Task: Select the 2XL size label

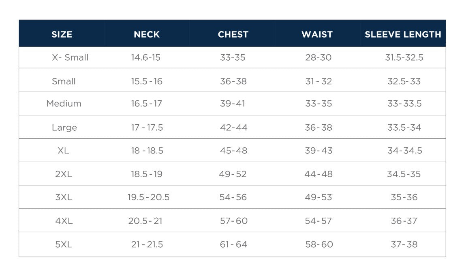Action: 64,174
